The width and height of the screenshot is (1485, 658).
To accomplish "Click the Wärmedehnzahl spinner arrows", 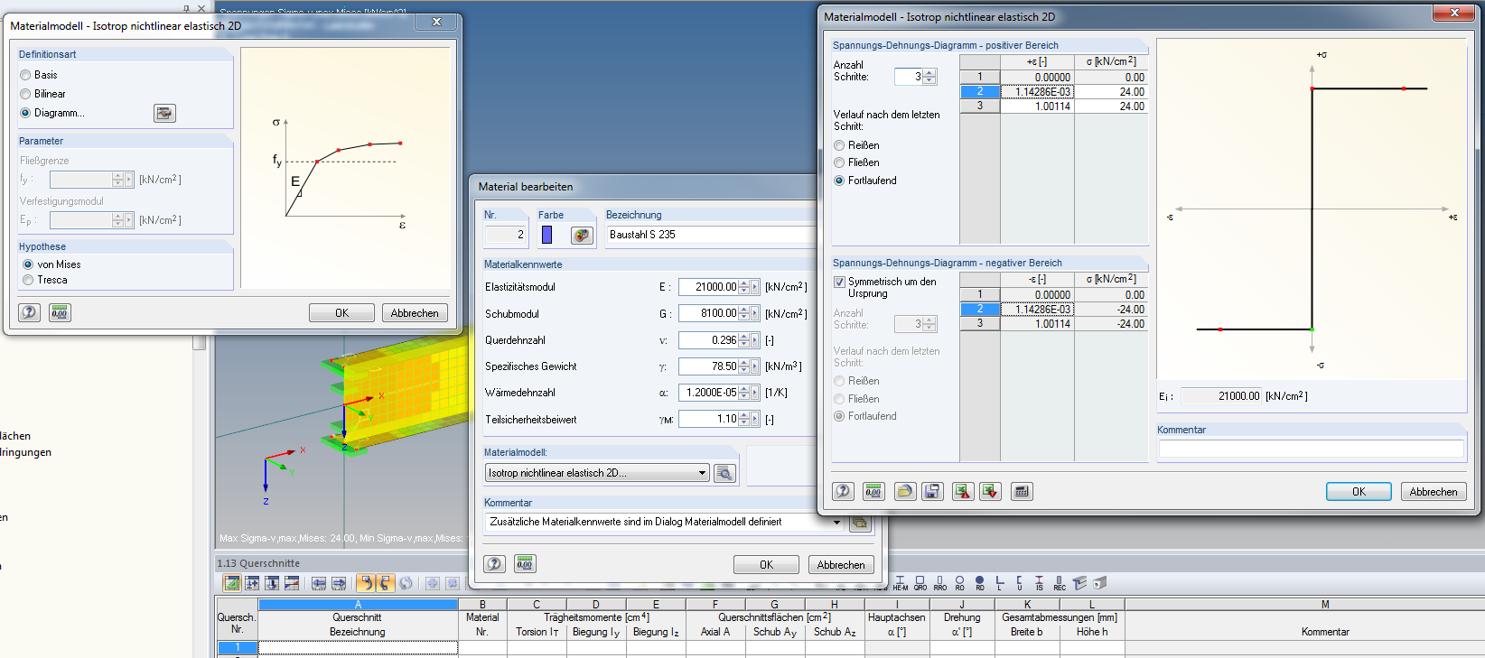I will [743, 393].
